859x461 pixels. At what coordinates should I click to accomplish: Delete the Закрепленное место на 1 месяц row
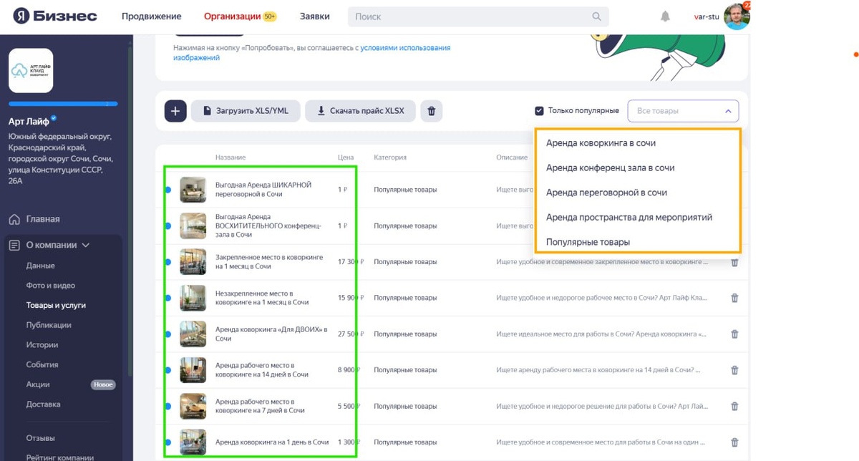pyautogui.click(x=734, y=262)
